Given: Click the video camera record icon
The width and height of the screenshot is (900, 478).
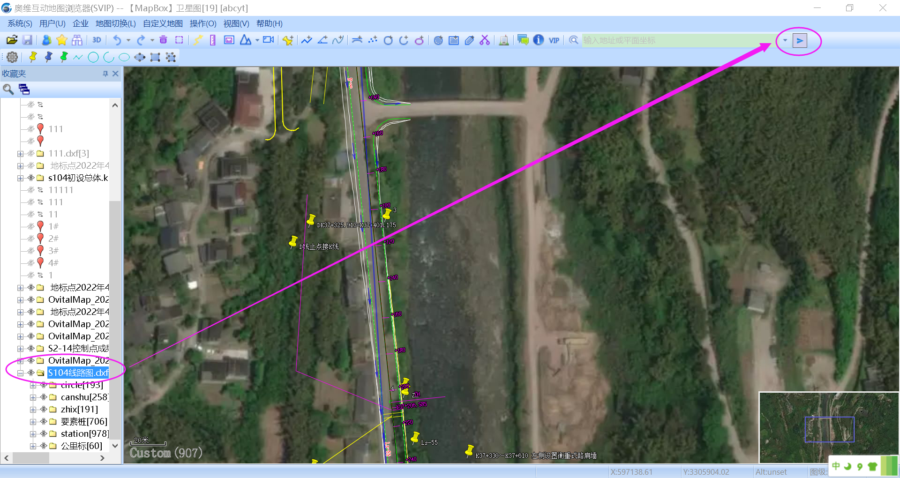Looking at the screenshot, I should pyautogui.click(x=268, y=40).
